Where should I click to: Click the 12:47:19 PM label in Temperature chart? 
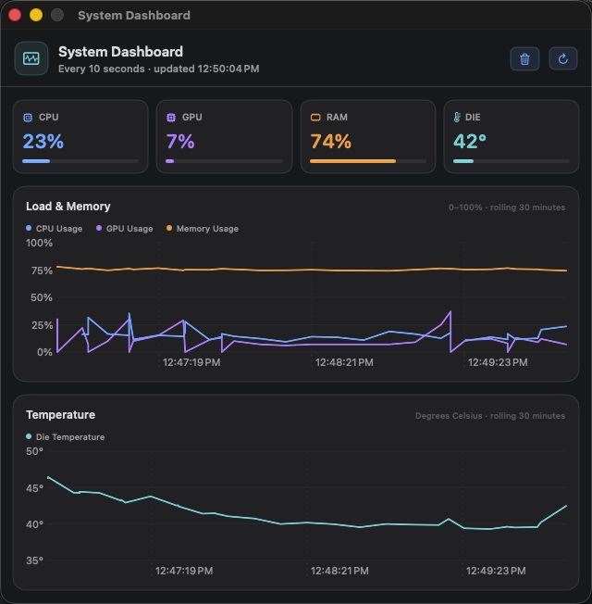click(x=184, y=571)
